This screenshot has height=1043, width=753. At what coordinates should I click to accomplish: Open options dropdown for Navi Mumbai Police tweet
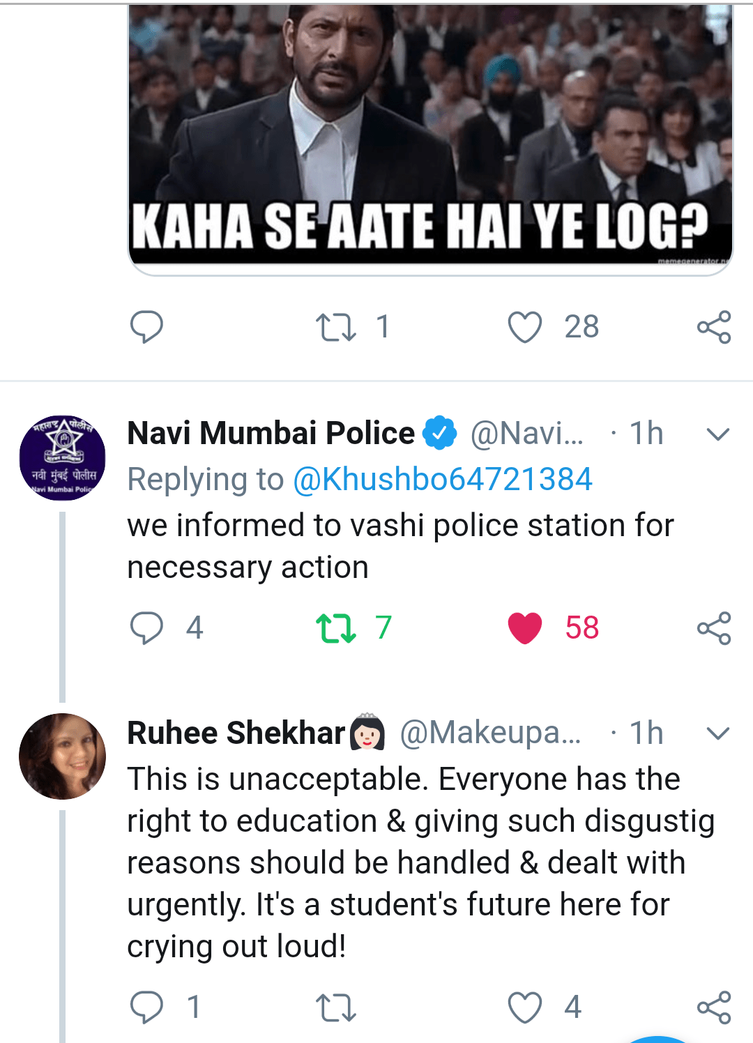pyautogui.click(x=717, y=434)
